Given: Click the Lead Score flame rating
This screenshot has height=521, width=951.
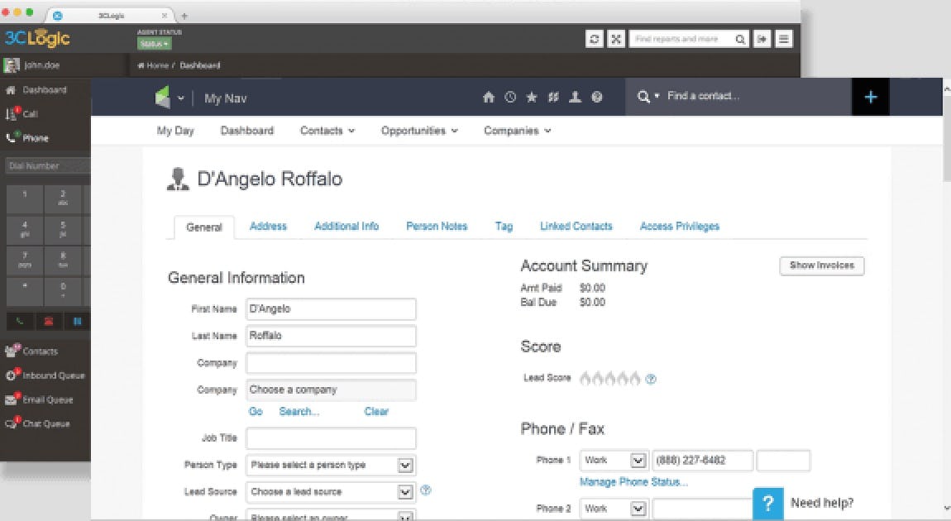Looking at the screenshot, I should coord(610,379).
